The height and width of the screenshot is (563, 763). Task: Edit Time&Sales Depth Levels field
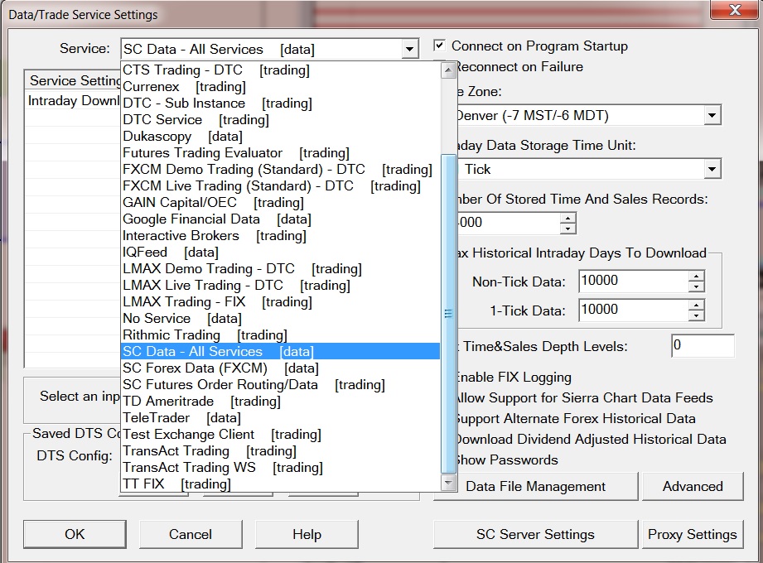703,346
